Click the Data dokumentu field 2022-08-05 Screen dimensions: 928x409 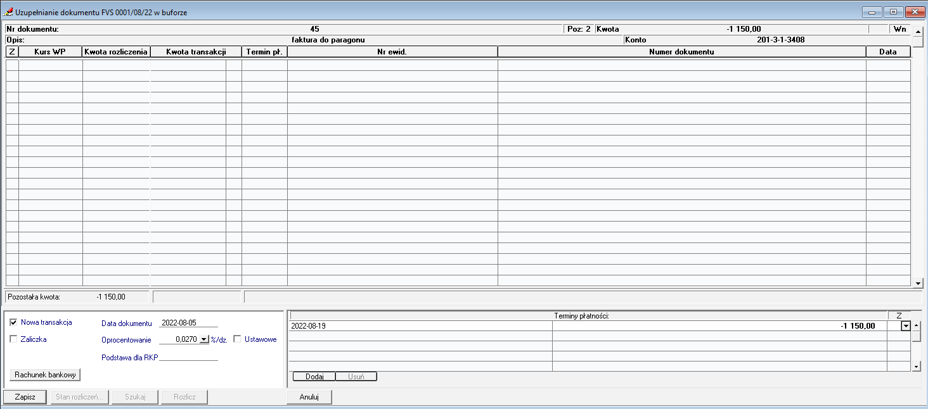click(x=188, y=323)
